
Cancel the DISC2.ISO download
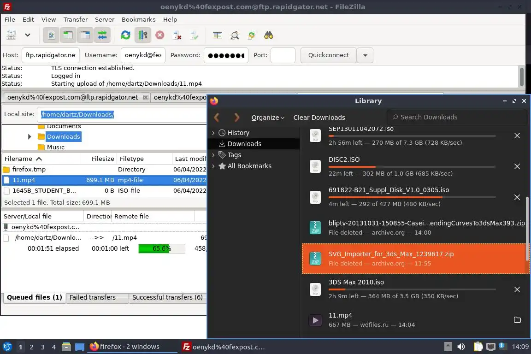(517, 166)
